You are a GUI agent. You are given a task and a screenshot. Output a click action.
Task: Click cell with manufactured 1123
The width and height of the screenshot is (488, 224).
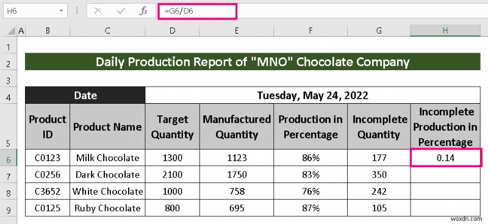[237, 157]
